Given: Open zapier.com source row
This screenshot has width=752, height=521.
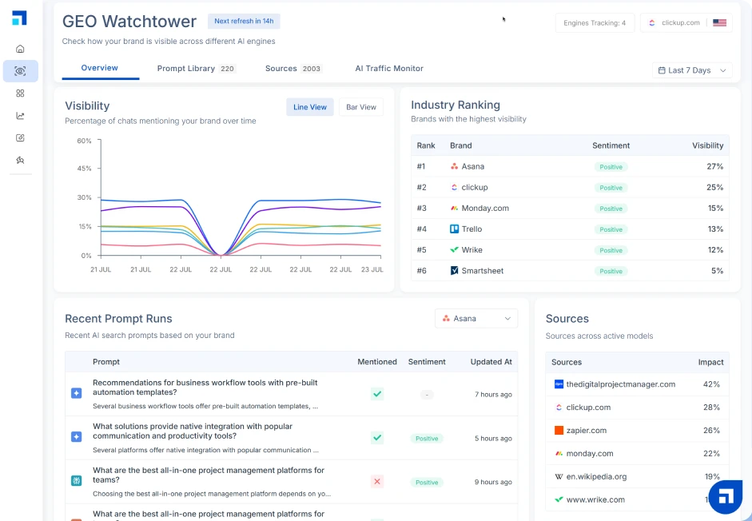Looking at the screenshot, I should click(637, 431).
